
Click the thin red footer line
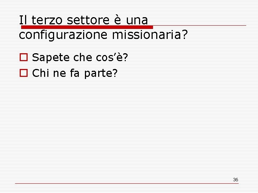point(127,183)
